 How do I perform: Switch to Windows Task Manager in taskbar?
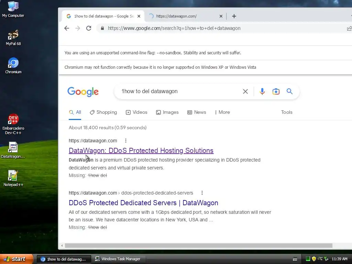[x=119, y=259]
